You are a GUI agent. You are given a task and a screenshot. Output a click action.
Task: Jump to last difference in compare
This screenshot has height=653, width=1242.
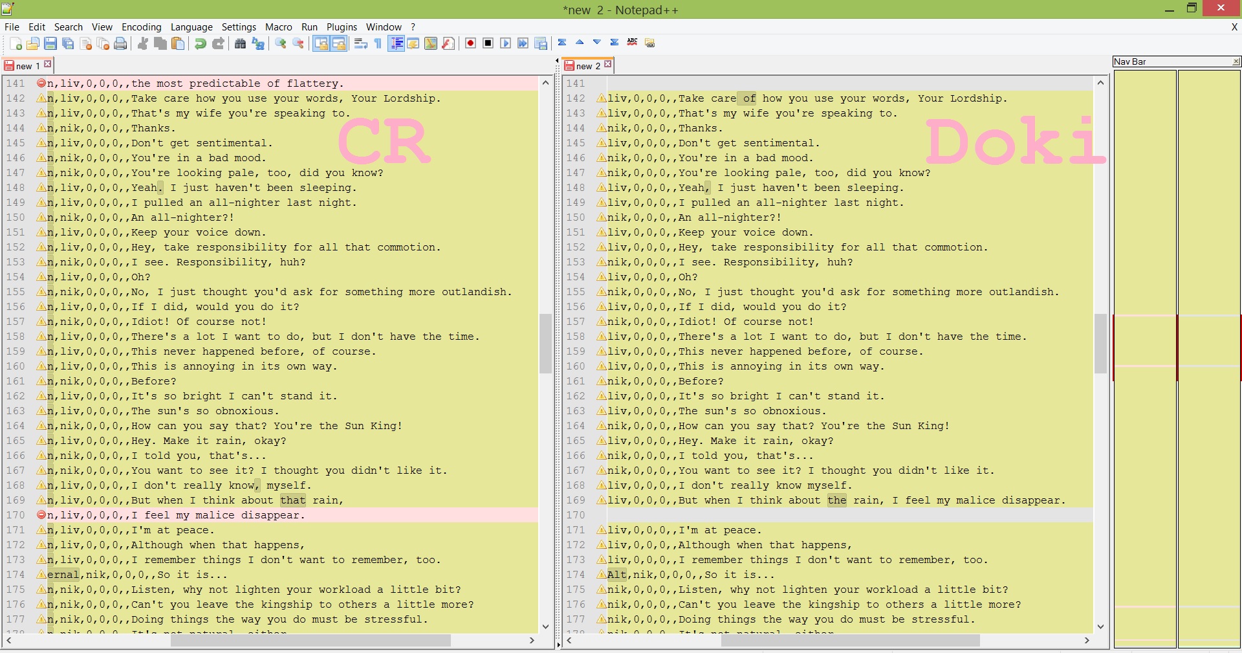point(615,43)
